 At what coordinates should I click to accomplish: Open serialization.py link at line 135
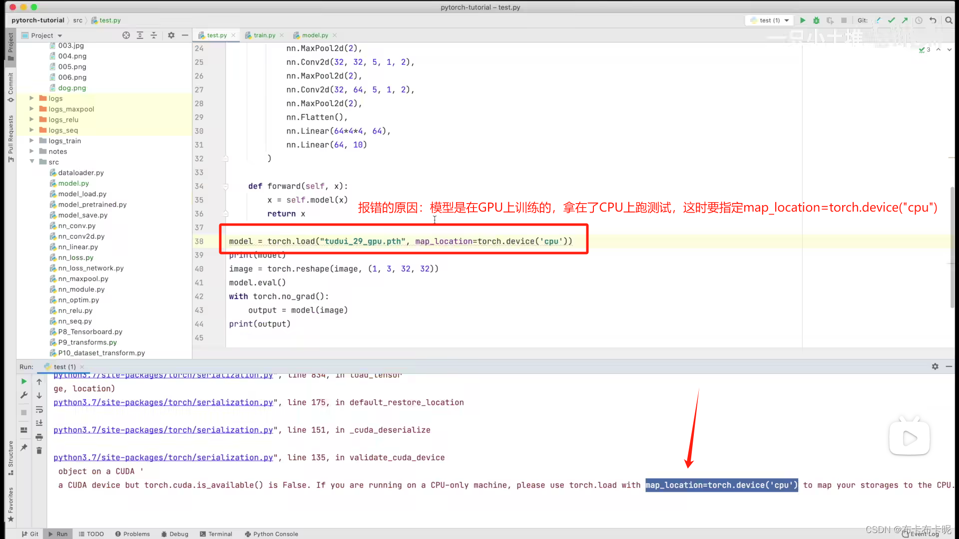[163, 457]
